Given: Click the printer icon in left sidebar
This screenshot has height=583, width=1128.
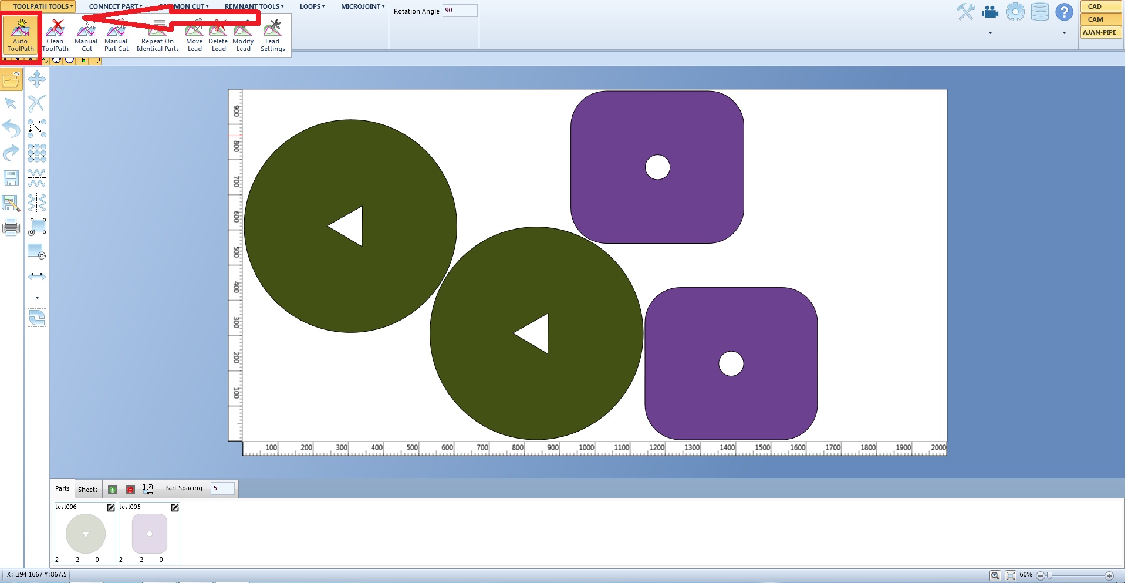Looking at the screenshot, I should click(x=11, y=227).
